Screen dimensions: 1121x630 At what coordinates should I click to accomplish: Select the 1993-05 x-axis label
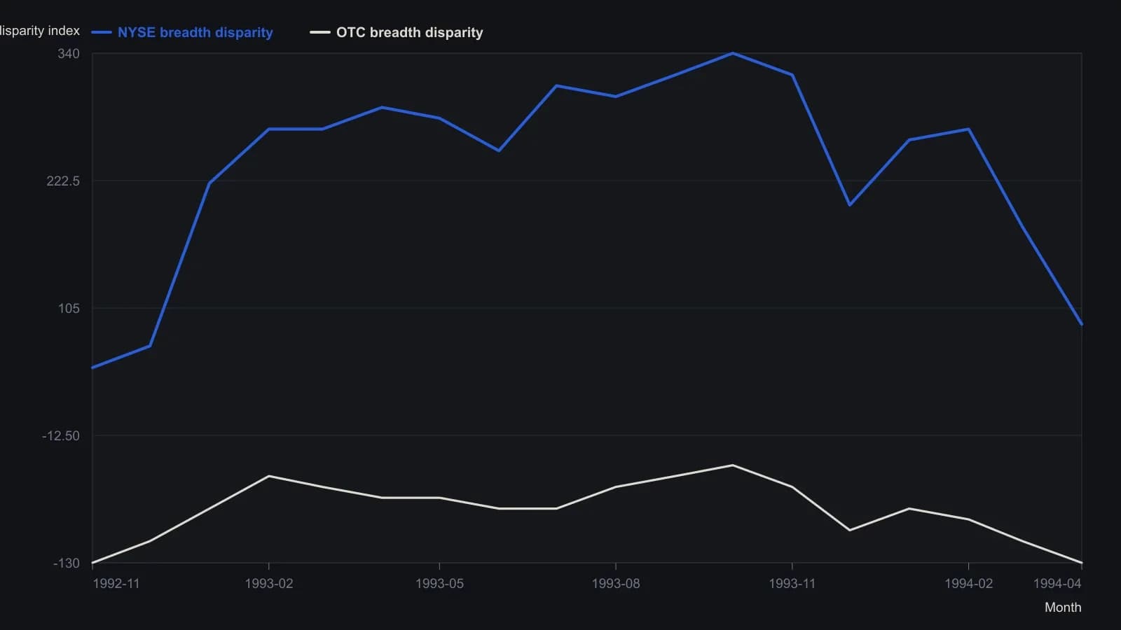coord(439,584)
